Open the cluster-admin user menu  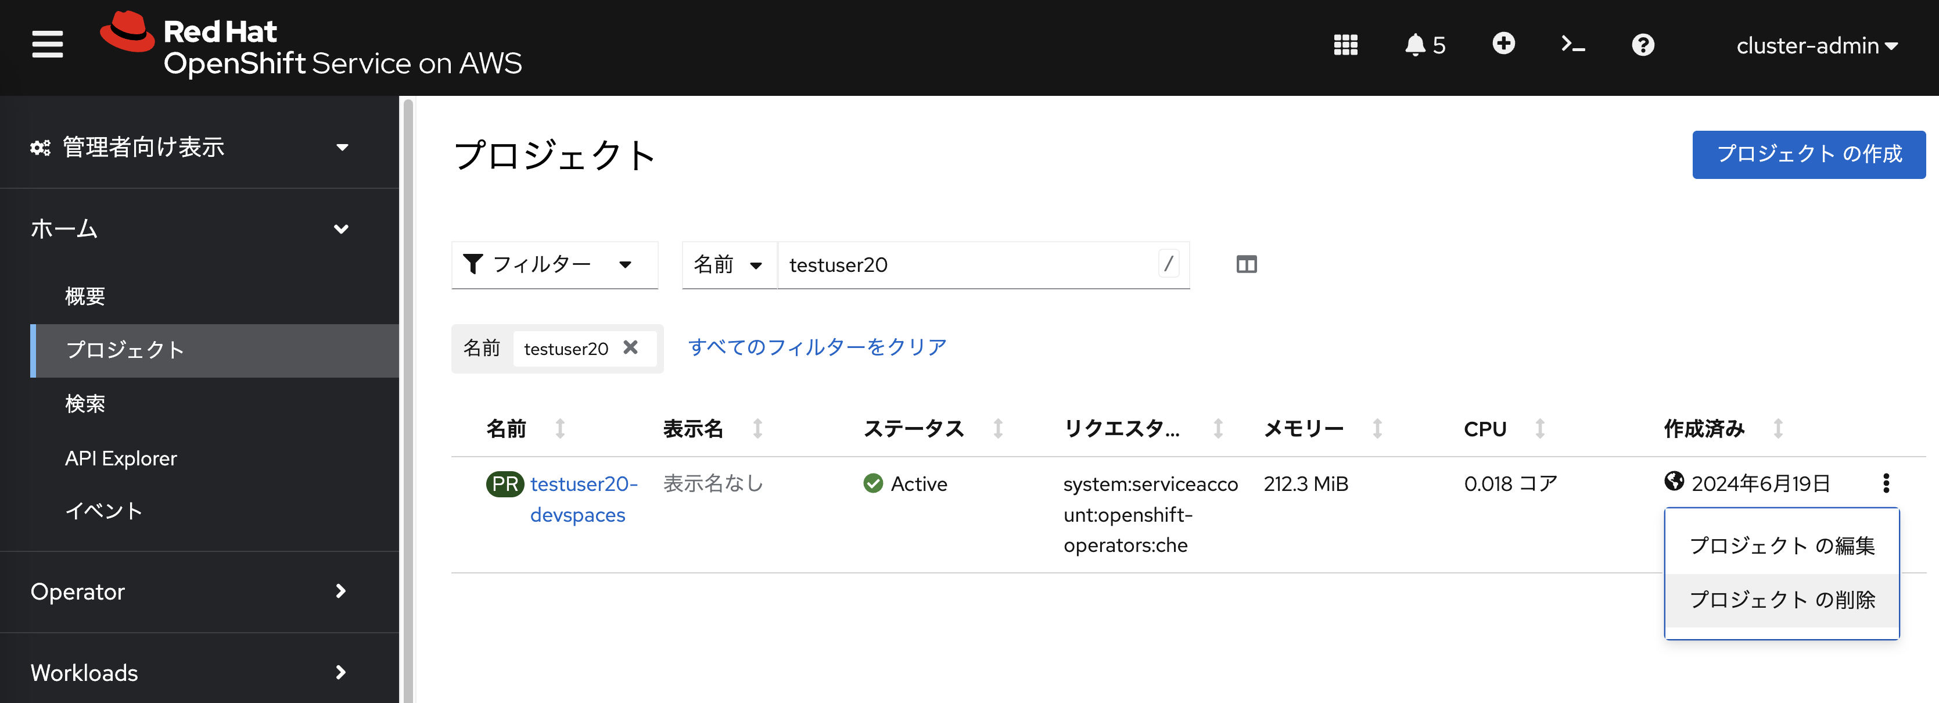point(1816,46)
